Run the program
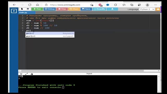 [37, 9]
